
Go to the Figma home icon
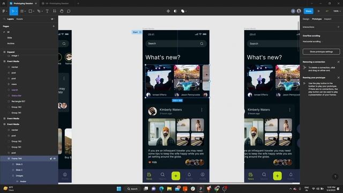4,3
